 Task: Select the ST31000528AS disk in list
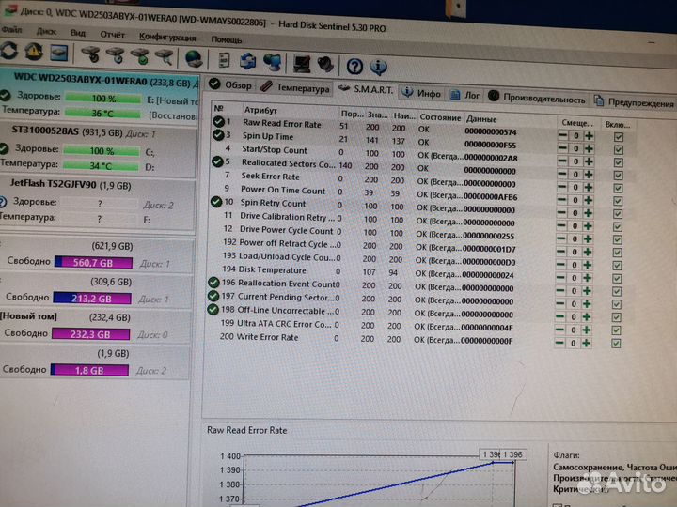tap(56, 131)
